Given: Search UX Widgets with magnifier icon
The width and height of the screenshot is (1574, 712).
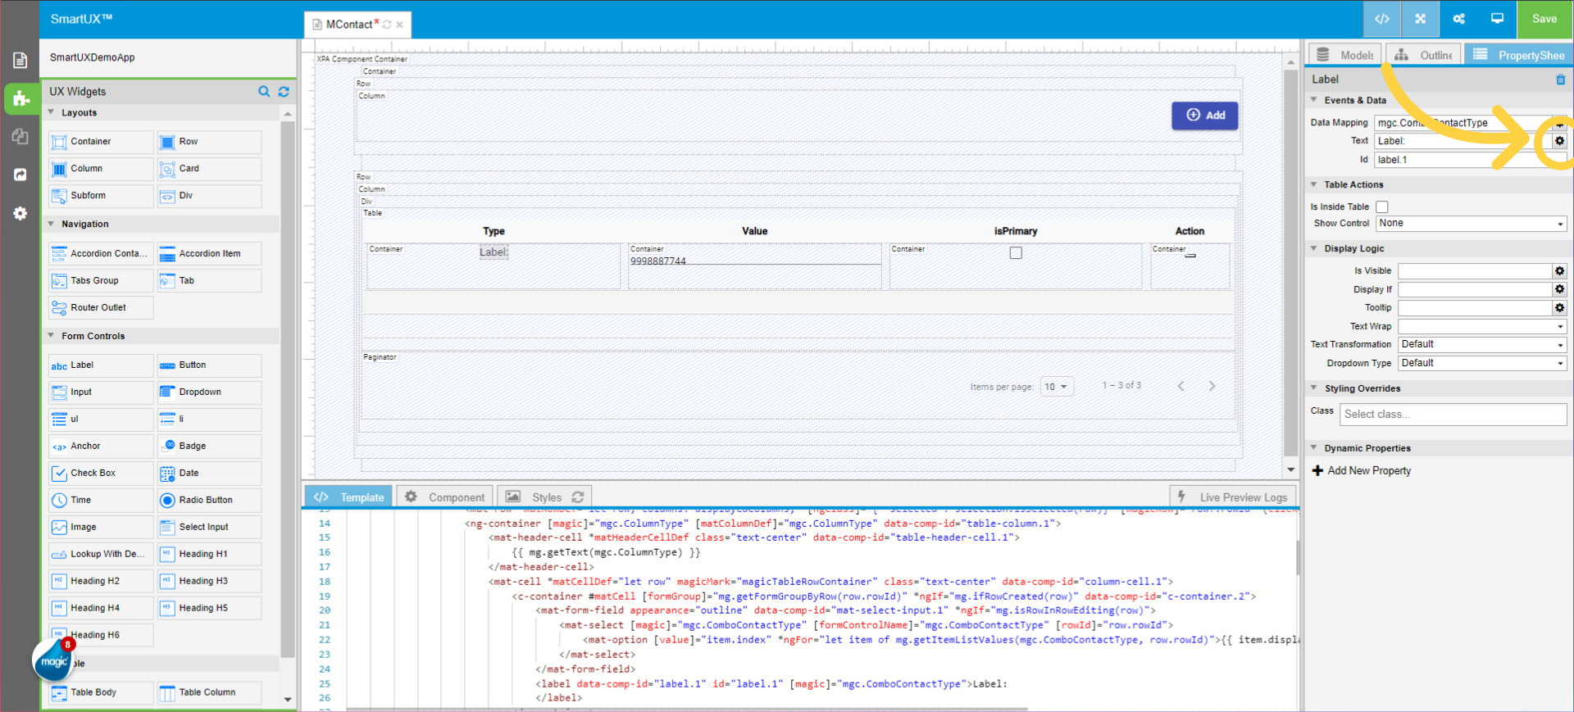Looking at the screenshot, I should (x=264, y=92).
